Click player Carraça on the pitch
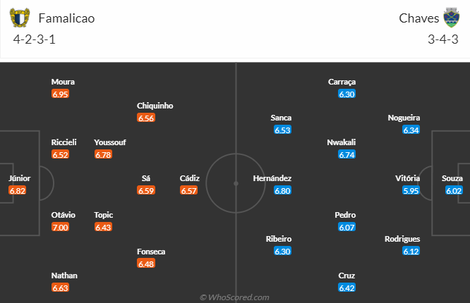The image size is (470, 303). point(342,82)
